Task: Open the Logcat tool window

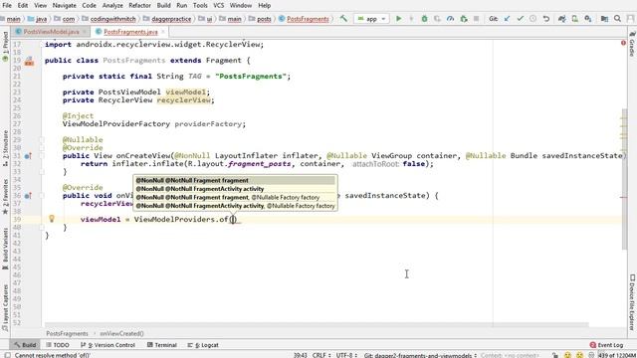Action: tap(203, 345)
